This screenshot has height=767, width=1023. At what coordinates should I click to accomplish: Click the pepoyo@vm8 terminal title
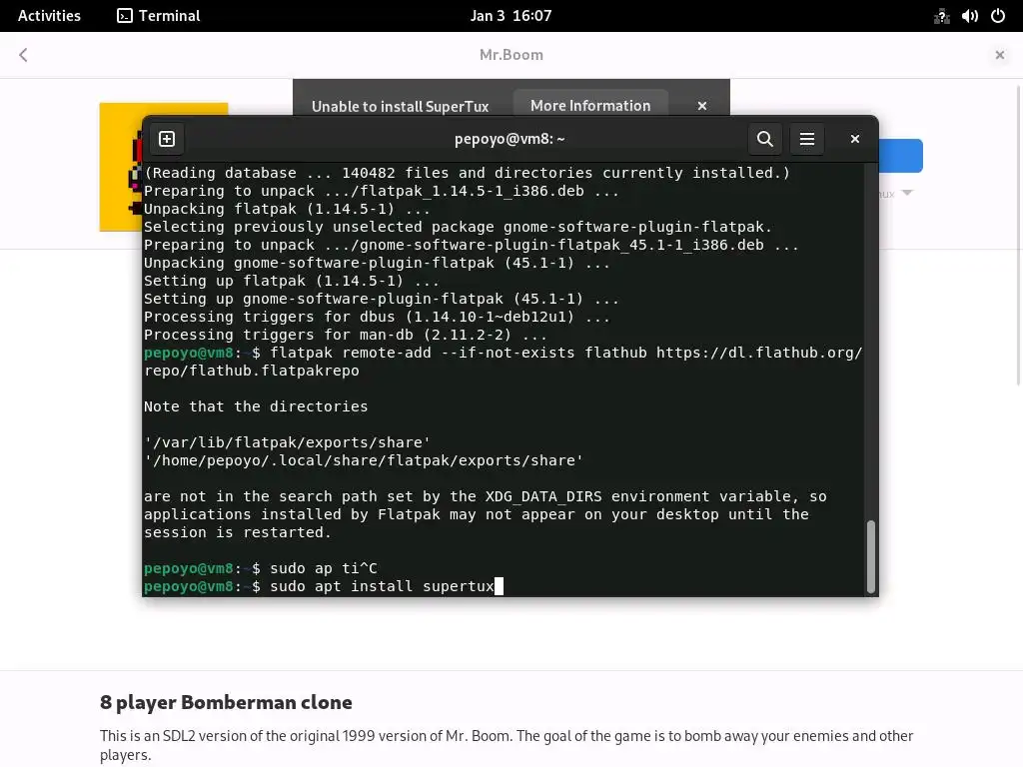click(x=510, y=139)
